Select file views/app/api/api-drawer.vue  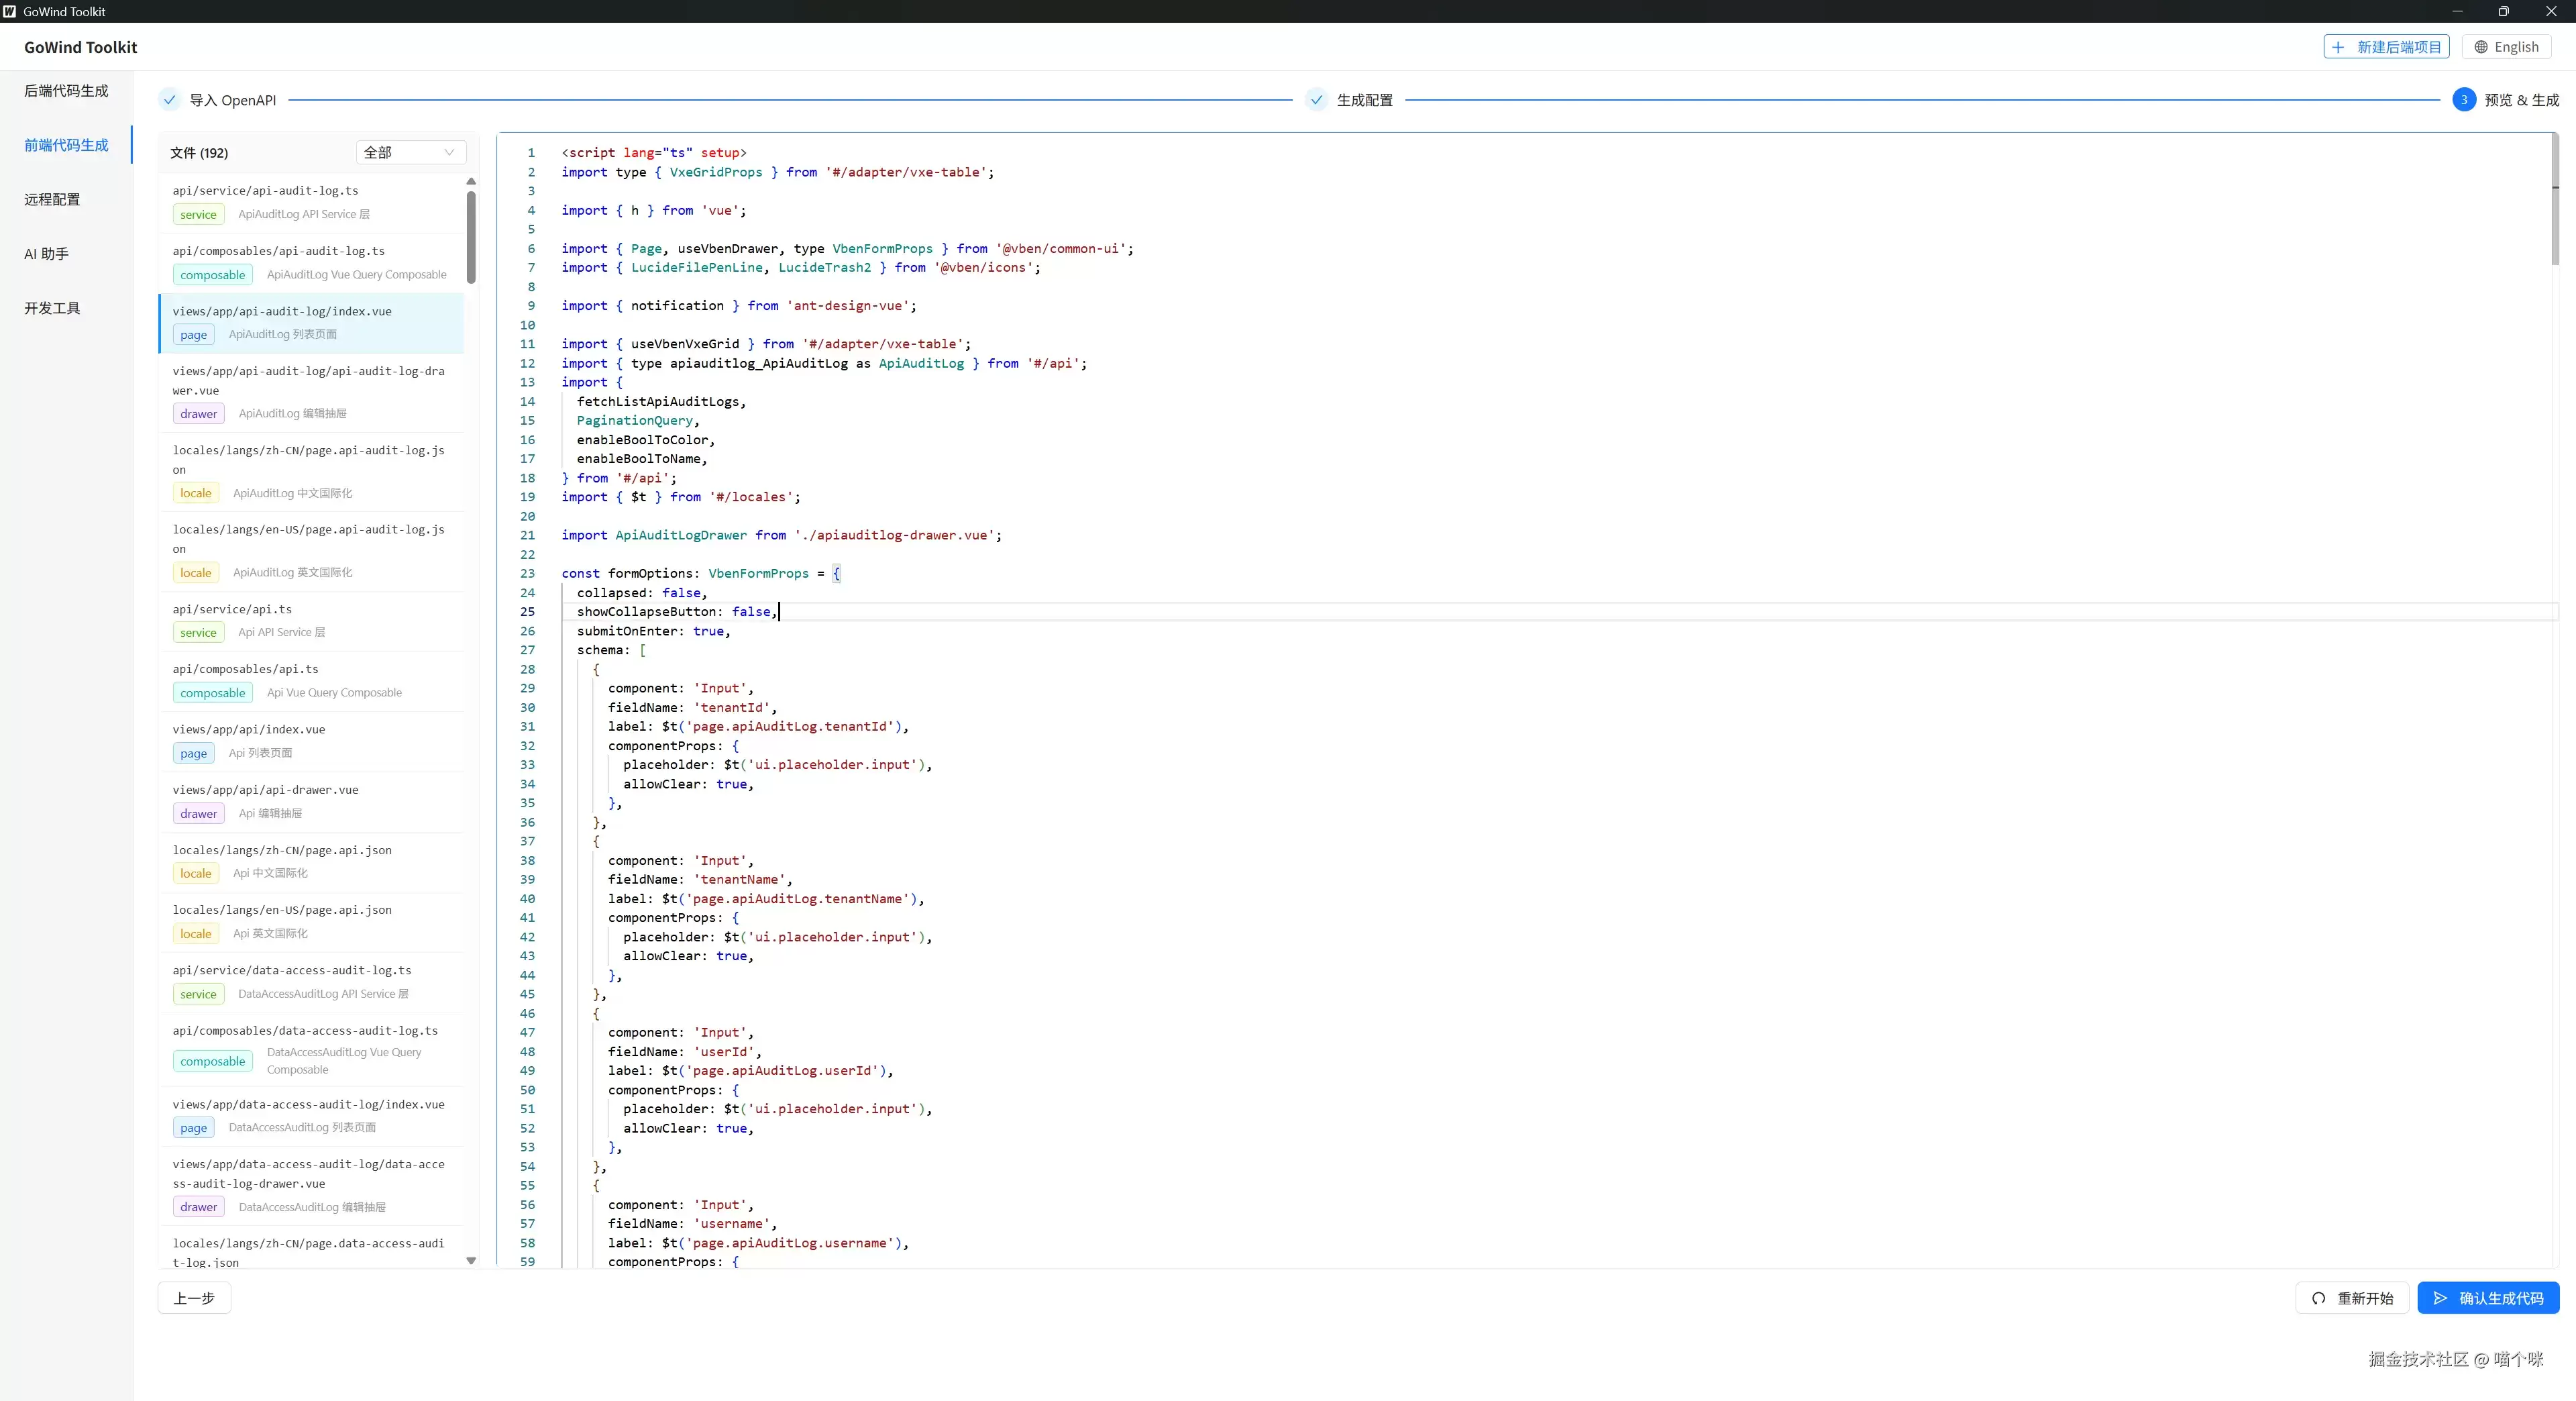(x=311, y=801)
